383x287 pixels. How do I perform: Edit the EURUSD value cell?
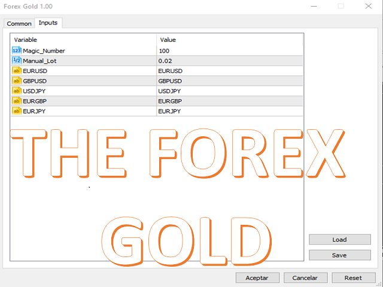click(x=229, y=71)
